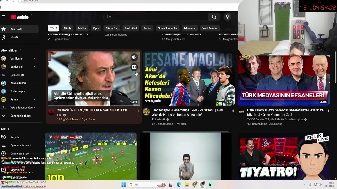
Task: Open YILBAŞI ÖZEL Ezel video title
Action: 92,110
